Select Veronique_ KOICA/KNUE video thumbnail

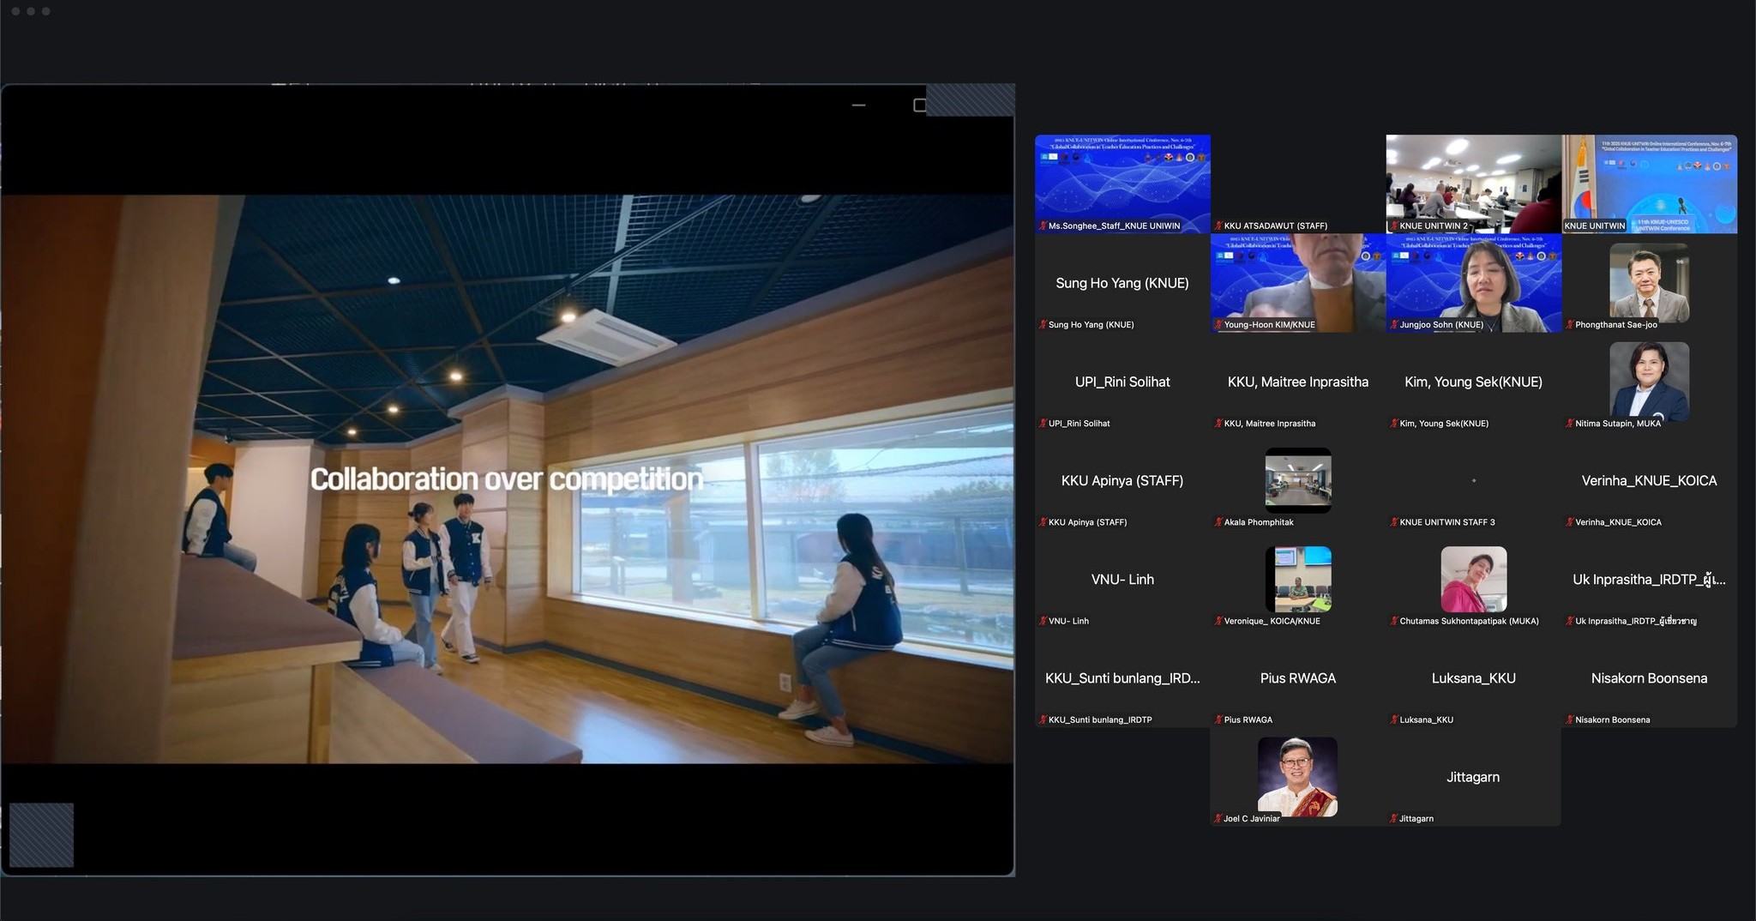1298,579
